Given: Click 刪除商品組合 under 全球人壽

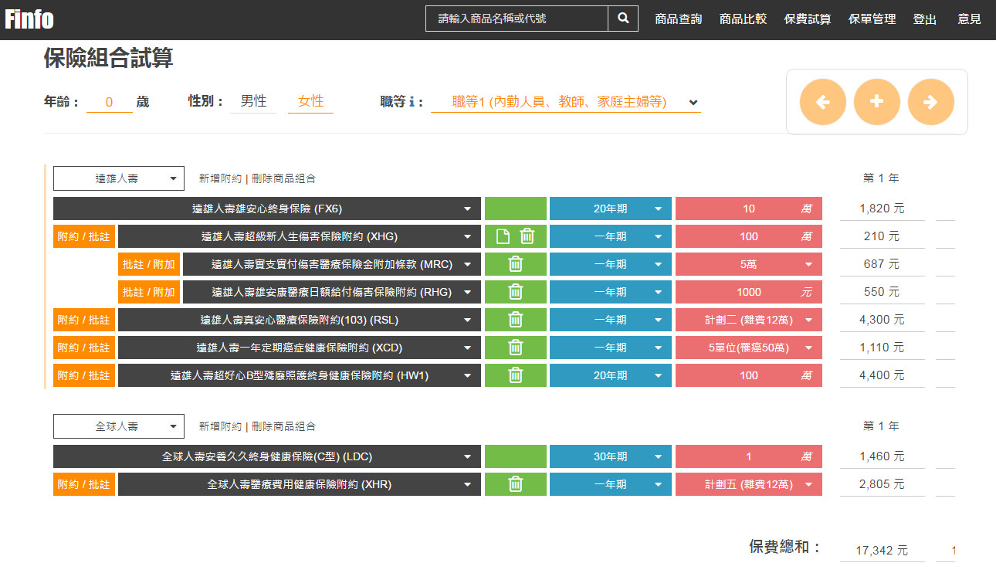Looking at the screenshot, I should point(283,426).
